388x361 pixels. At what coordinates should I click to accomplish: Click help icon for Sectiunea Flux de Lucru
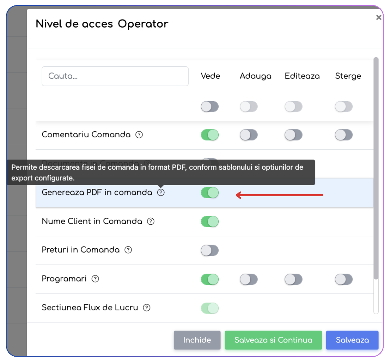click(147, 308)
